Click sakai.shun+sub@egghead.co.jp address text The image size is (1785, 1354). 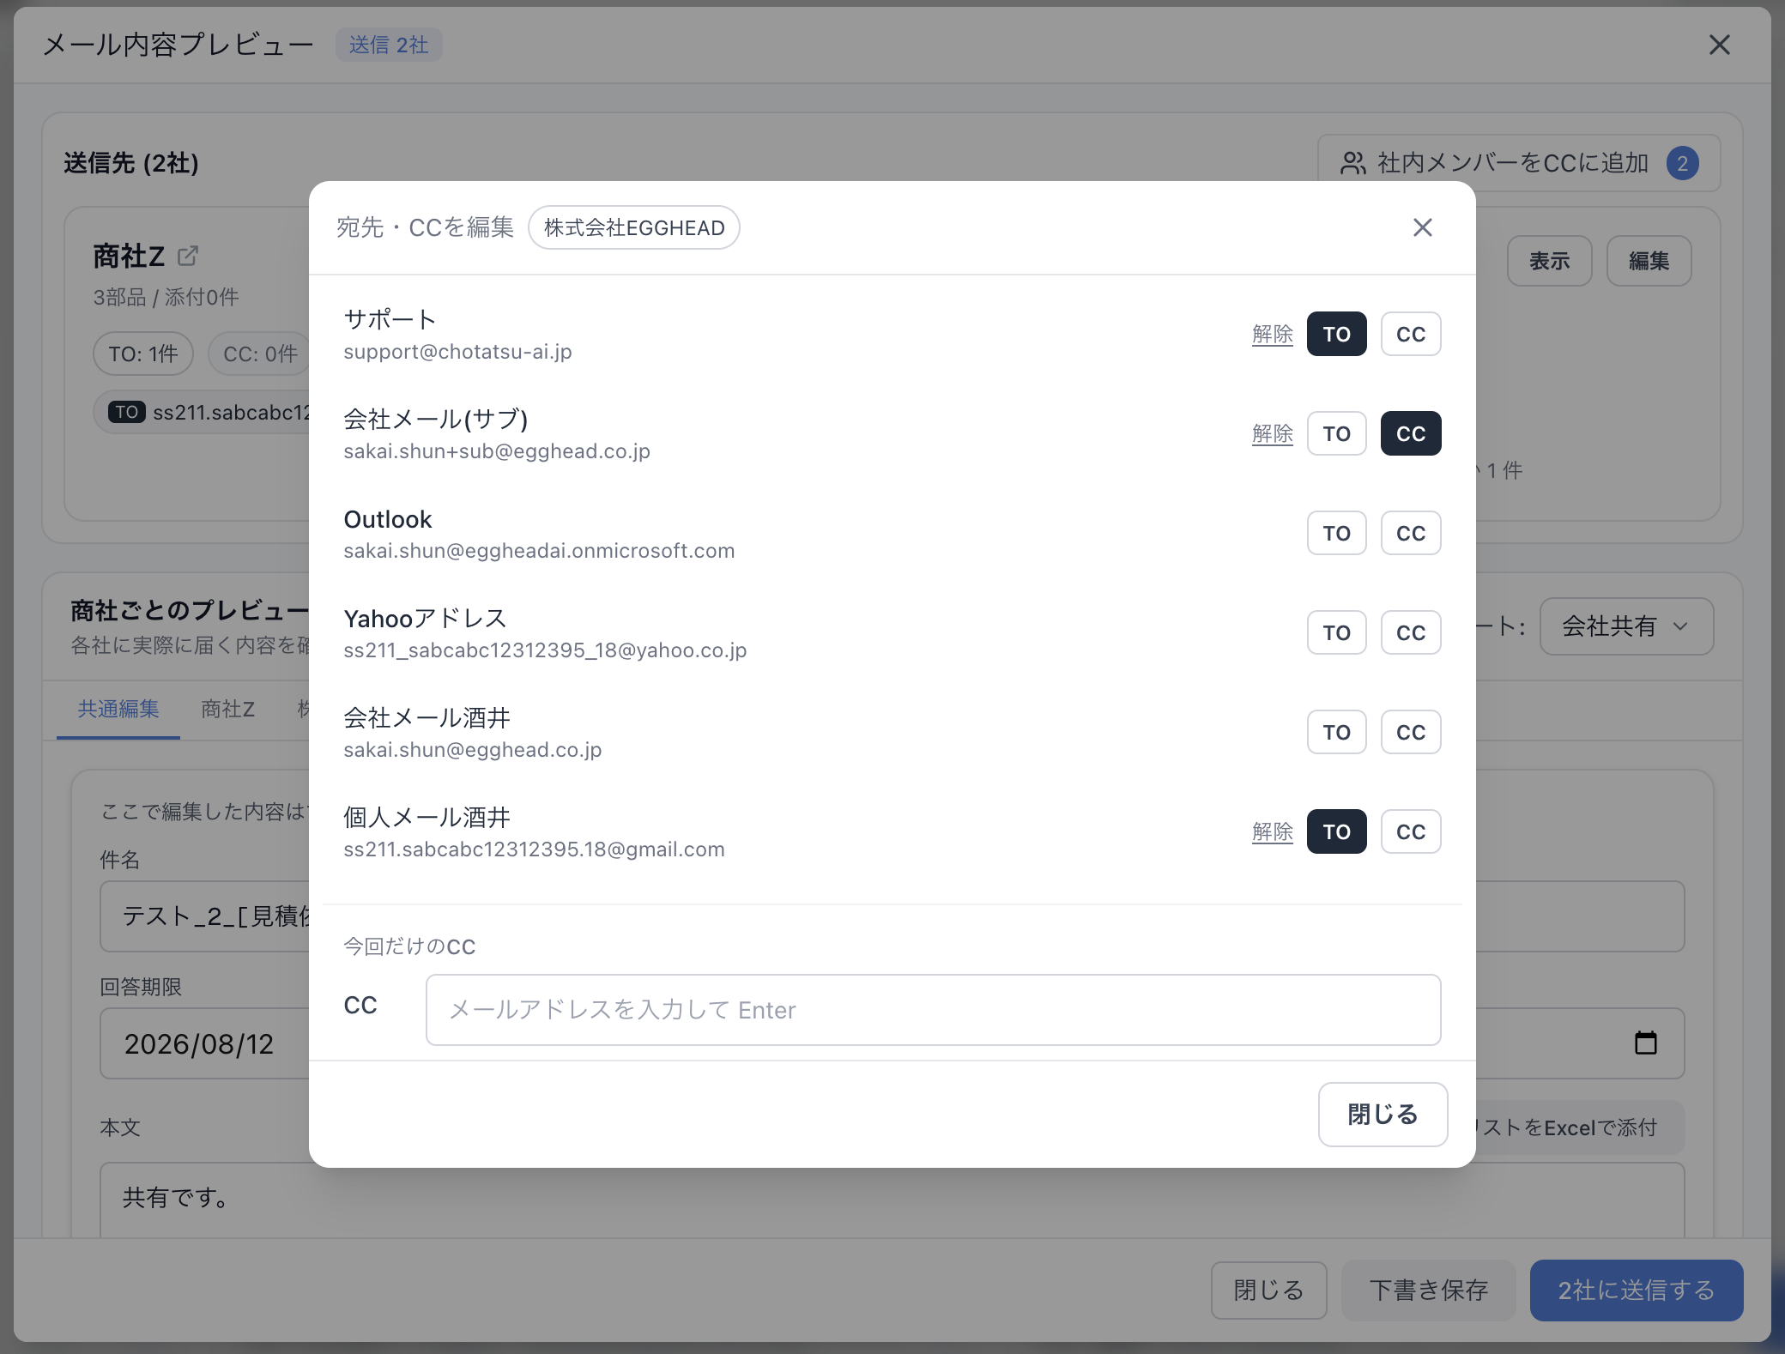(497, 451)
